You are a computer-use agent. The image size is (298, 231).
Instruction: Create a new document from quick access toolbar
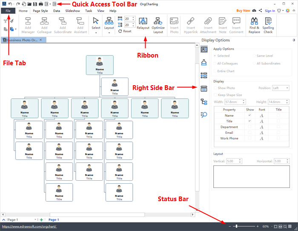point(24,4)
